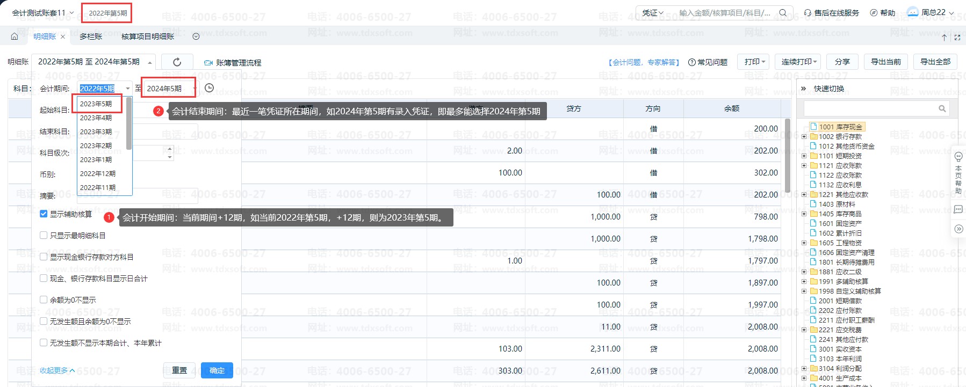
Task: Click the document icon of 1132 应收利息
Action: pyautogui.click(x=813, y=185)
